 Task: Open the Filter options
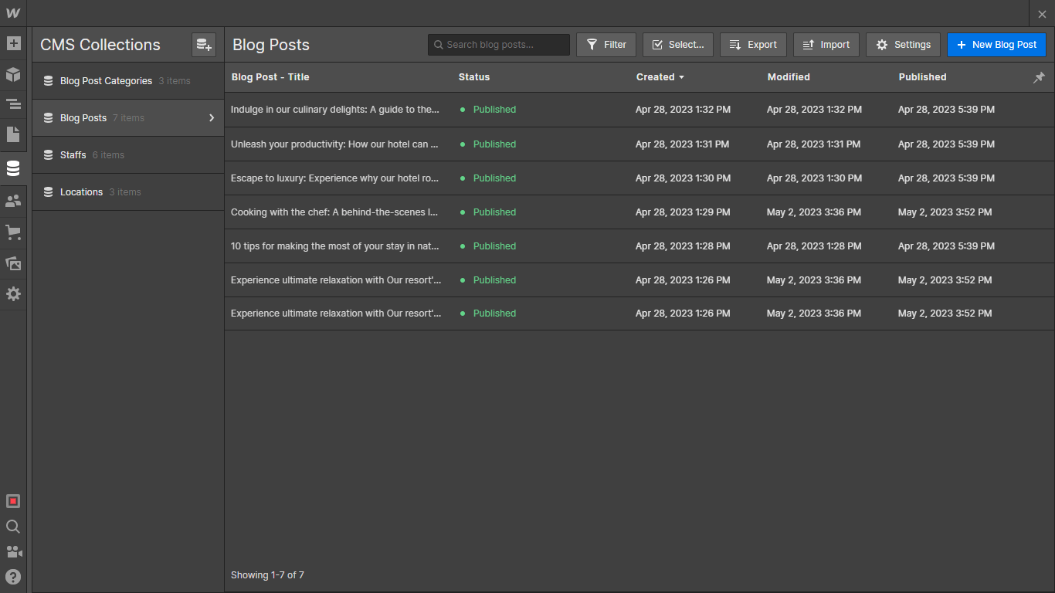pos(606,45)
